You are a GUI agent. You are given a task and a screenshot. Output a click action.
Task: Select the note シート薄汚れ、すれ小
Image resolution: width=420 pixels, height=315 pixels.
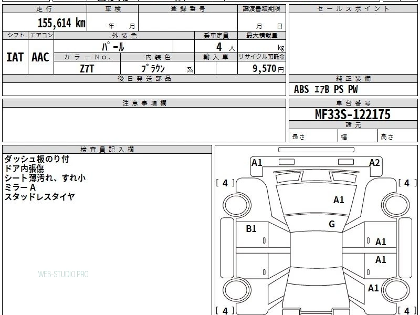point(45,178)
